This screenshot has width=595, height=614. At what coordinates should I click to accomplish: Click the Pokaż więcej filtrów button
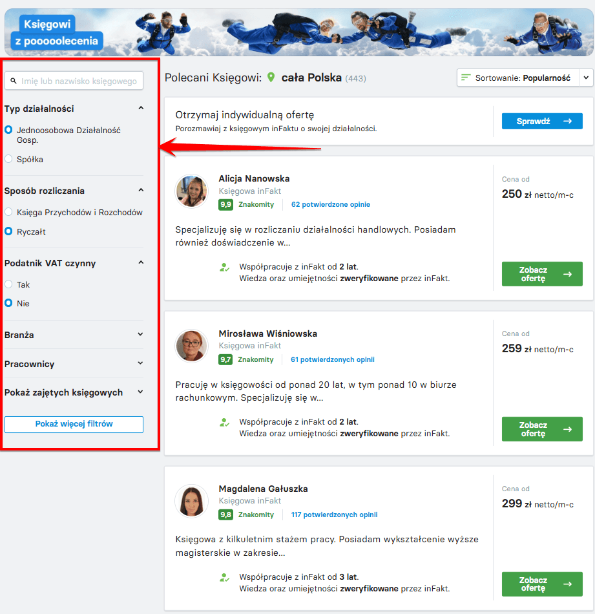[74, 425]
